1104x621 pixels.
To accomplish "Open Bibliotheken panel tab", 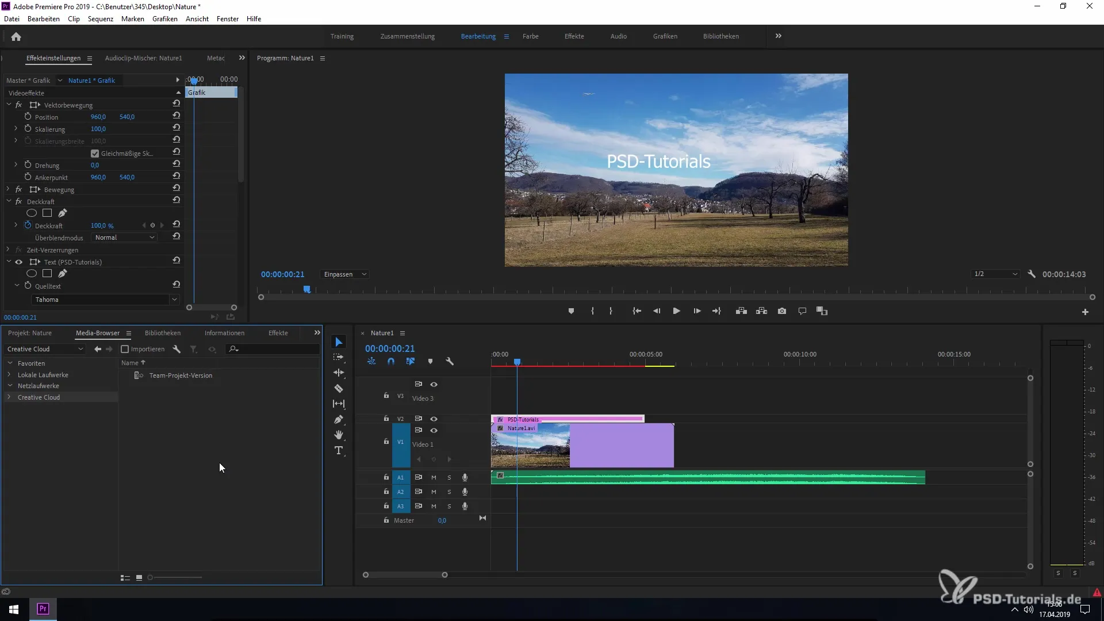I will (x=163, y=333).
